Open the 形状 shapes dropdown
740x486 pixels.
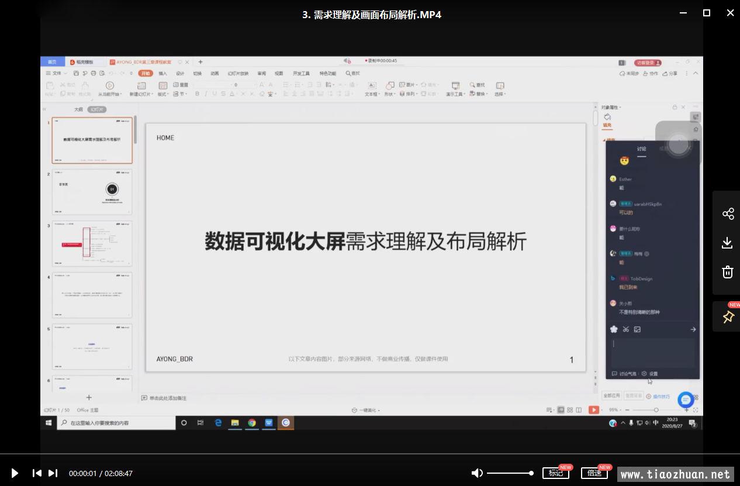(x=390, y=94)
